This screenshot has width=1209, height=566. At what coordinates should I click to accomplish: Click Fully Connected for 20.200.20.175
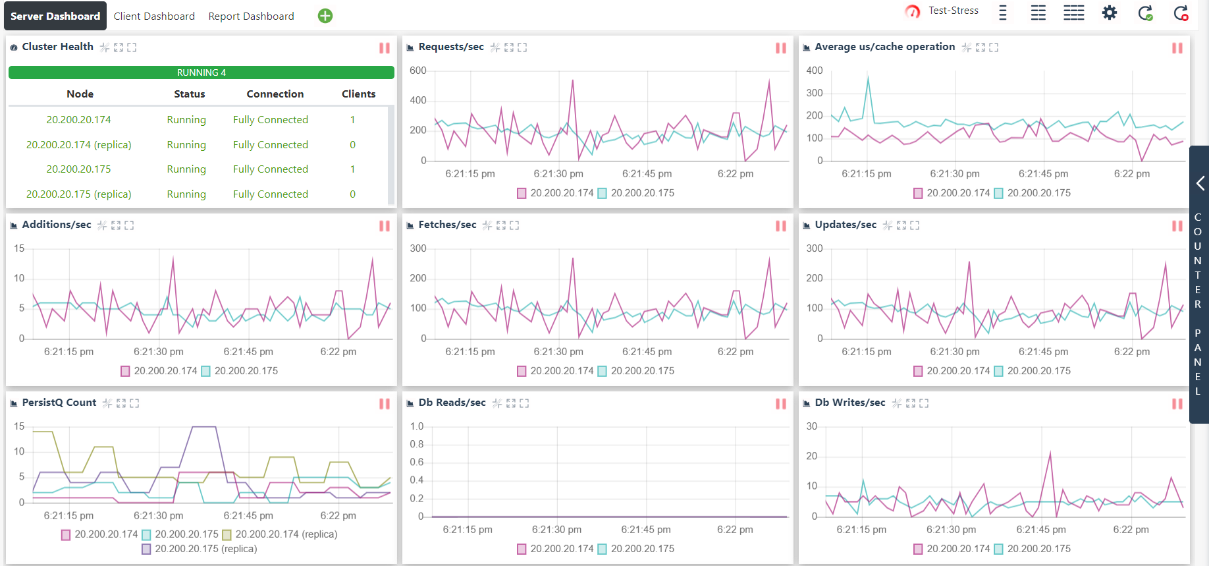[x=271, y=169]
